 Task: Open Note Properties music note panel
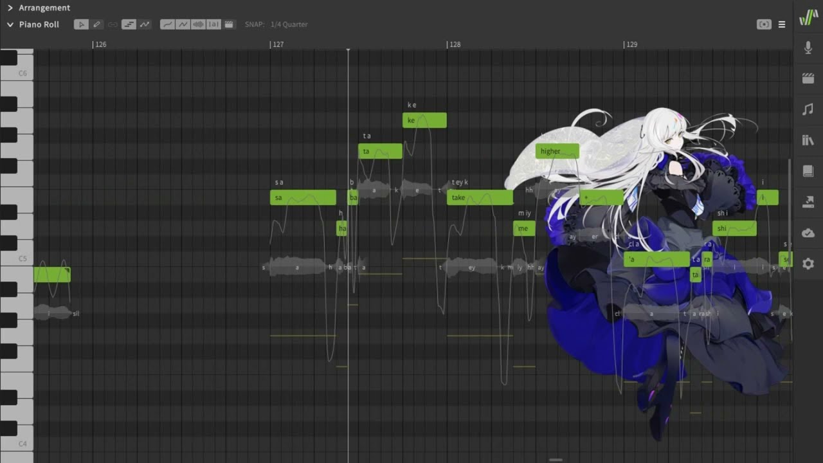[808, 109]
